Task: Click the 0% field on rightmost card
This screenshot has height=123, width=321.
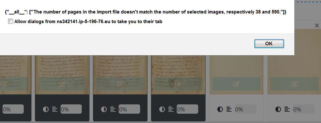Action: [303, 109]
